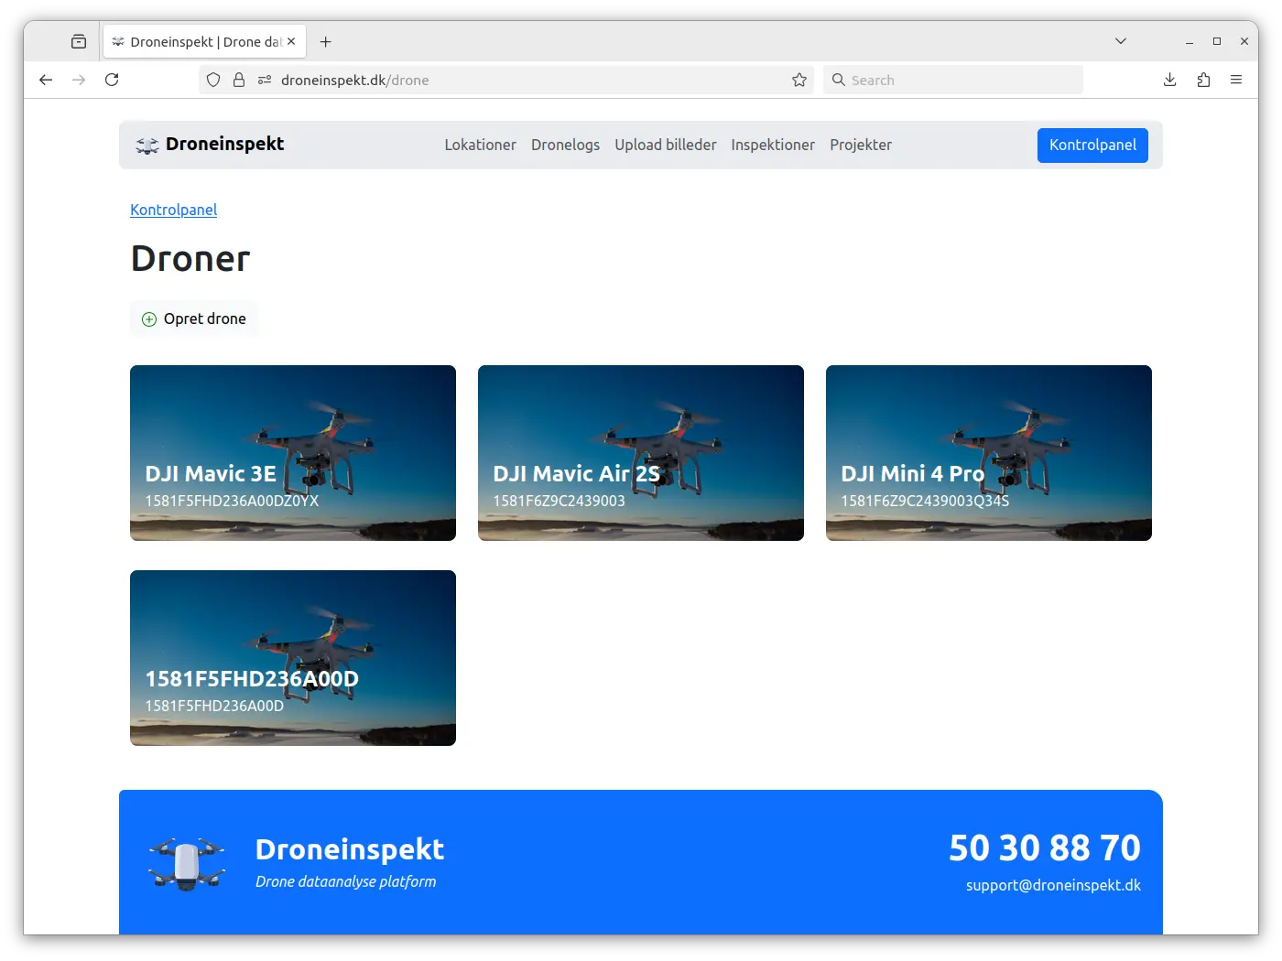Click the white drone logo in footer
Screen dimensions: 1282x961
(x=187, y=864)
